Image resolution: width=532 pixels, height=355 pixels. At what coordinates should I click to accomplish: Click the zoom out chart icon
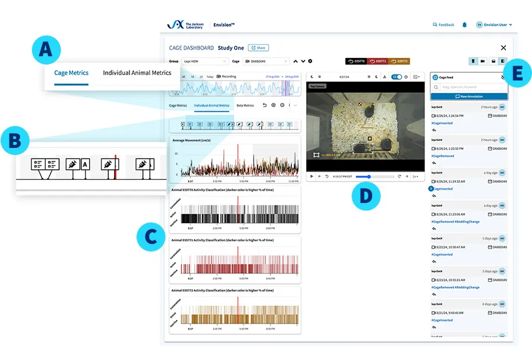282,105
